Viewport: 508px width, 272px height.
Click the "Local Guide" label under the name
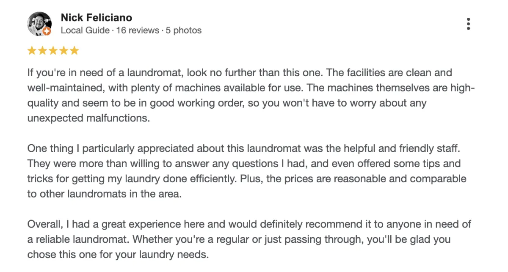point(85,30)
